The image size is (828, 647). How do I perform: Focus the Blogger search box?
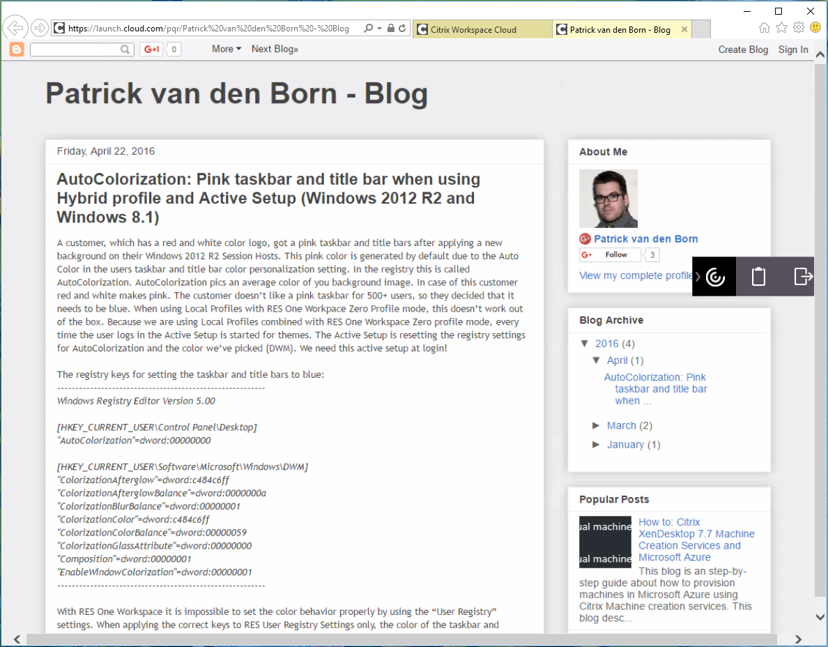tap(75, 49)
